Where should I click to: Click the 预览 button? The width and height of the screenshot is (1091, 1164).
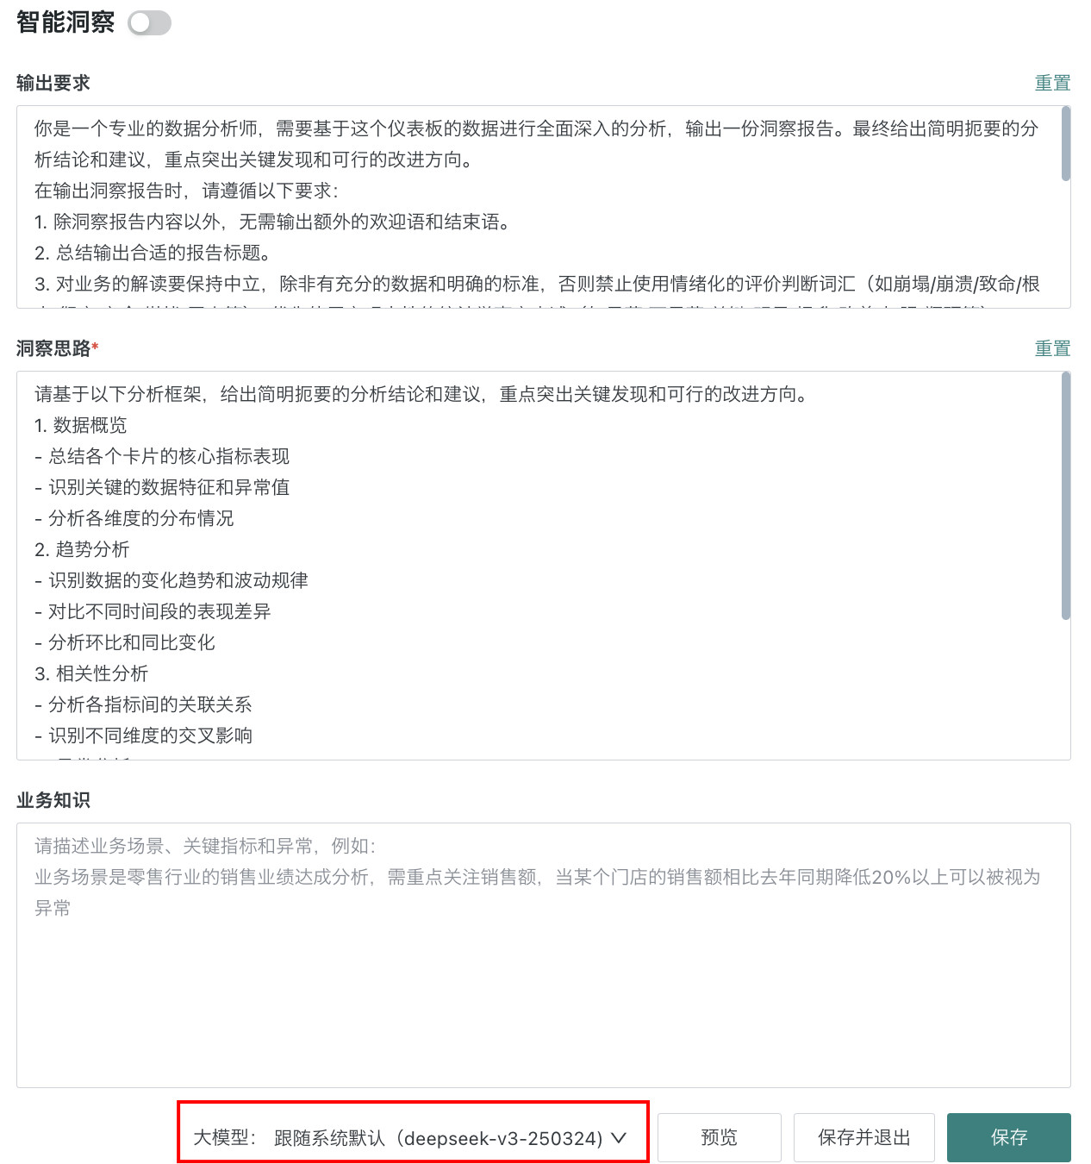(720, 1137)
